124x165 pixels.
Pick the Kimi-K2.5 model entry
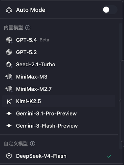click(x=59, y=101)
